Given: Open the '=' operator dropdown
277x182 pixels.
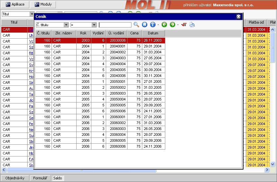Looking at the screenshot, I should click(x=94, y=25).
